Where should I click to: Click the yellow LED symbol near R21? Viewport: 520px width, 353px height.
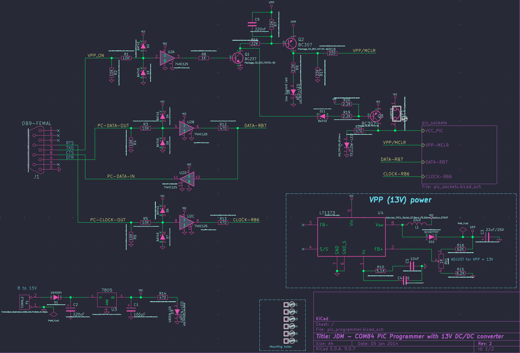pos(347,145)
